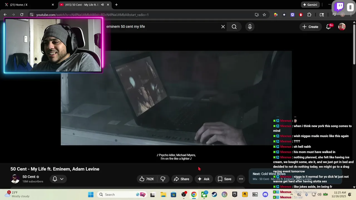Bookmark this page with the star icon
This screenshot has height=200, width=356.
click(x=264, y=15)
